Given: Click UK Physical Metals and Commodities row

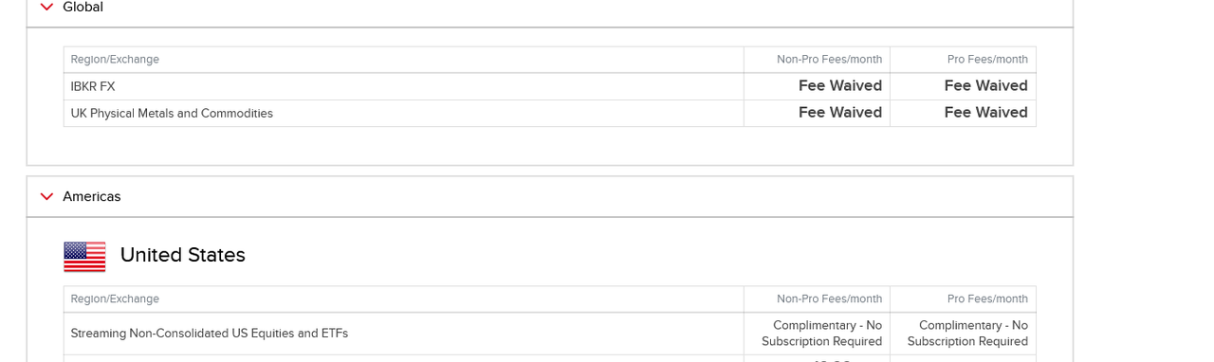Looking at the screenshot, I should [172, 114].
